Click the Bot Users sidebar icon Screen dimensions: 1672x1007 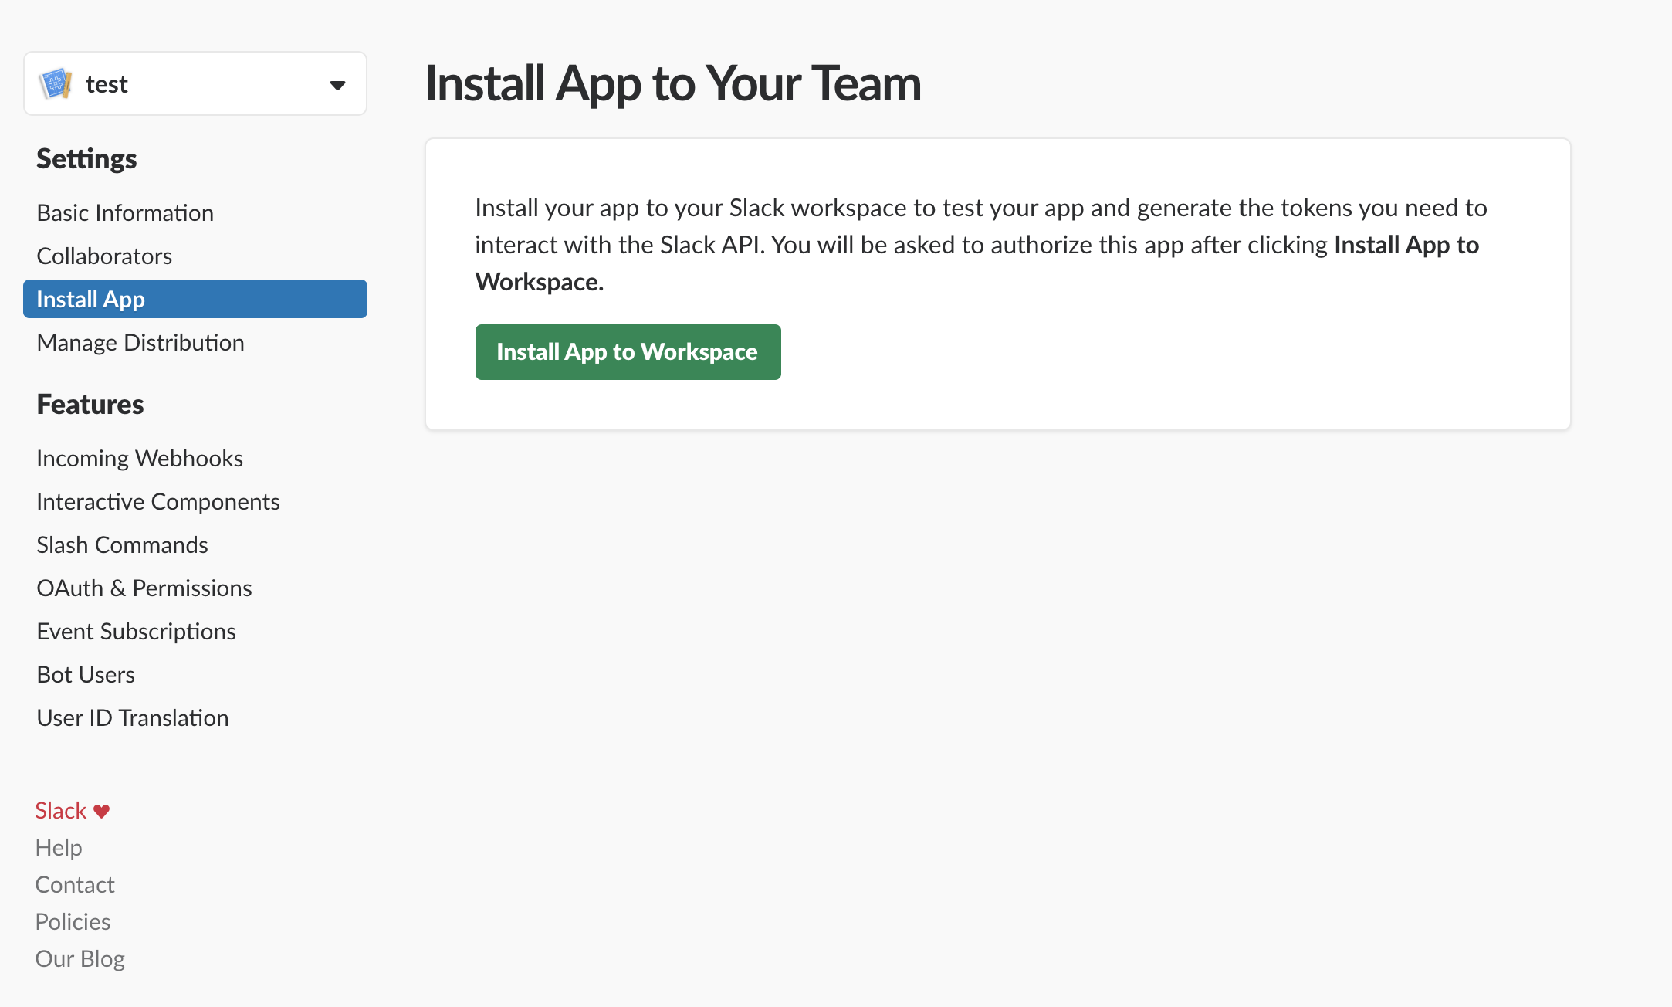pos(86,673)
